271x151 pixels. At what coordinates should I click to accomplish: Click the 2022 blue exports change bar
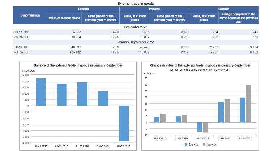pos(242,110)
